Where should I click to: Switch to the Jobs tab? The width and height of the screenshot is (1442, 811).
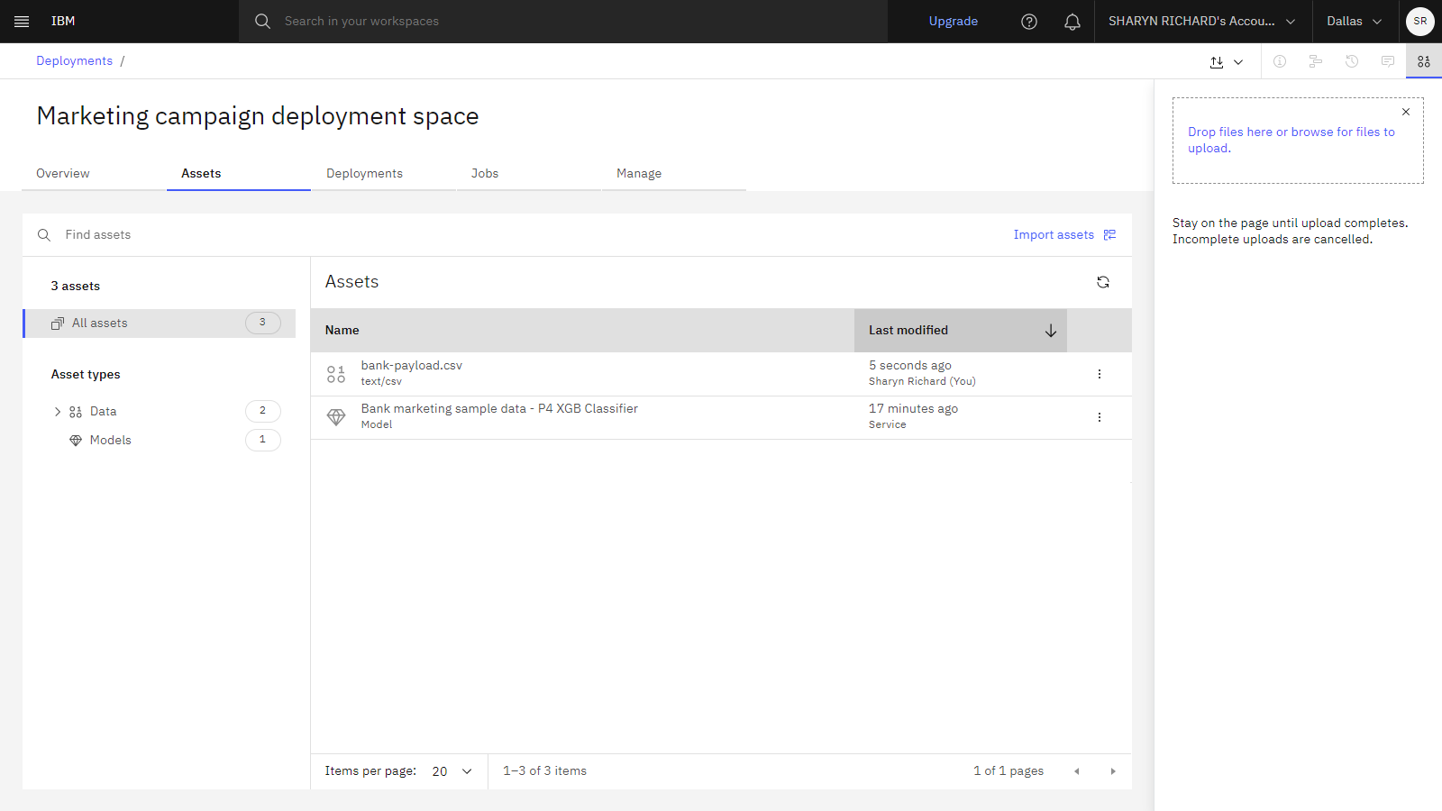[485, 173]
